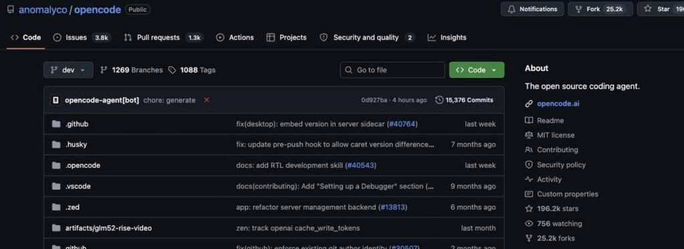Open the green Code dropdown button
684x249 pixels.
point(476,70)
